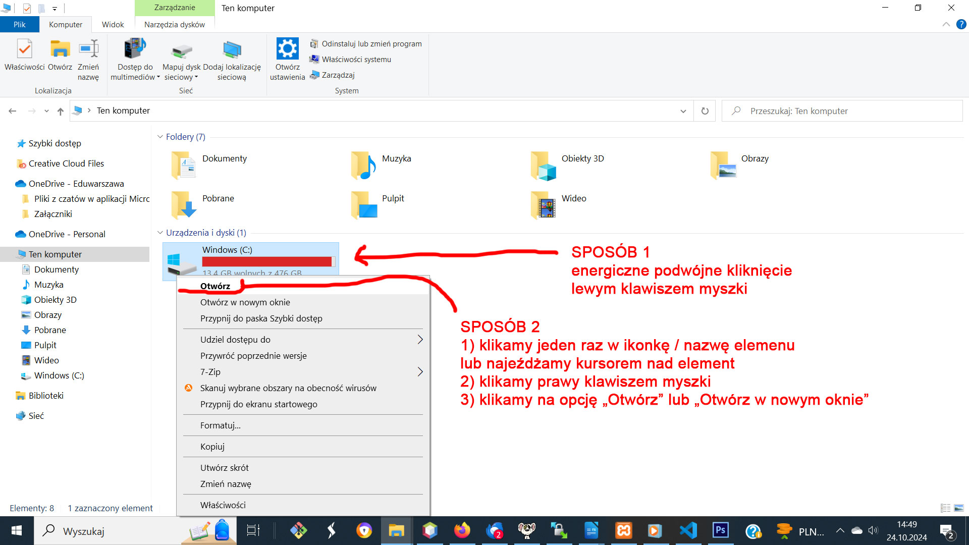Switch to large icons view toggle
969x545 pixels.
pos(959,508)
